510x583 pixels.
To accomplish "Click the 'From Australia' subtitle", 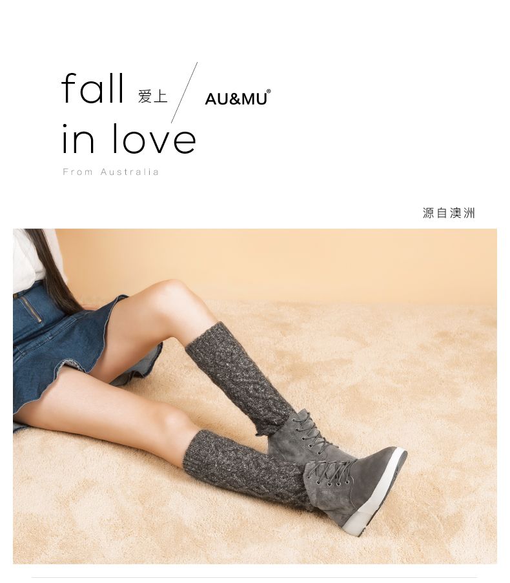I will click(111, 172).
